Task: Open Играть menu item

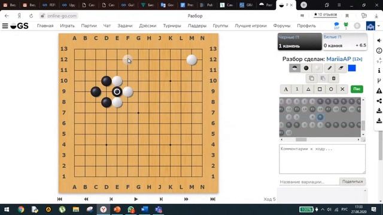Action: 67,26
